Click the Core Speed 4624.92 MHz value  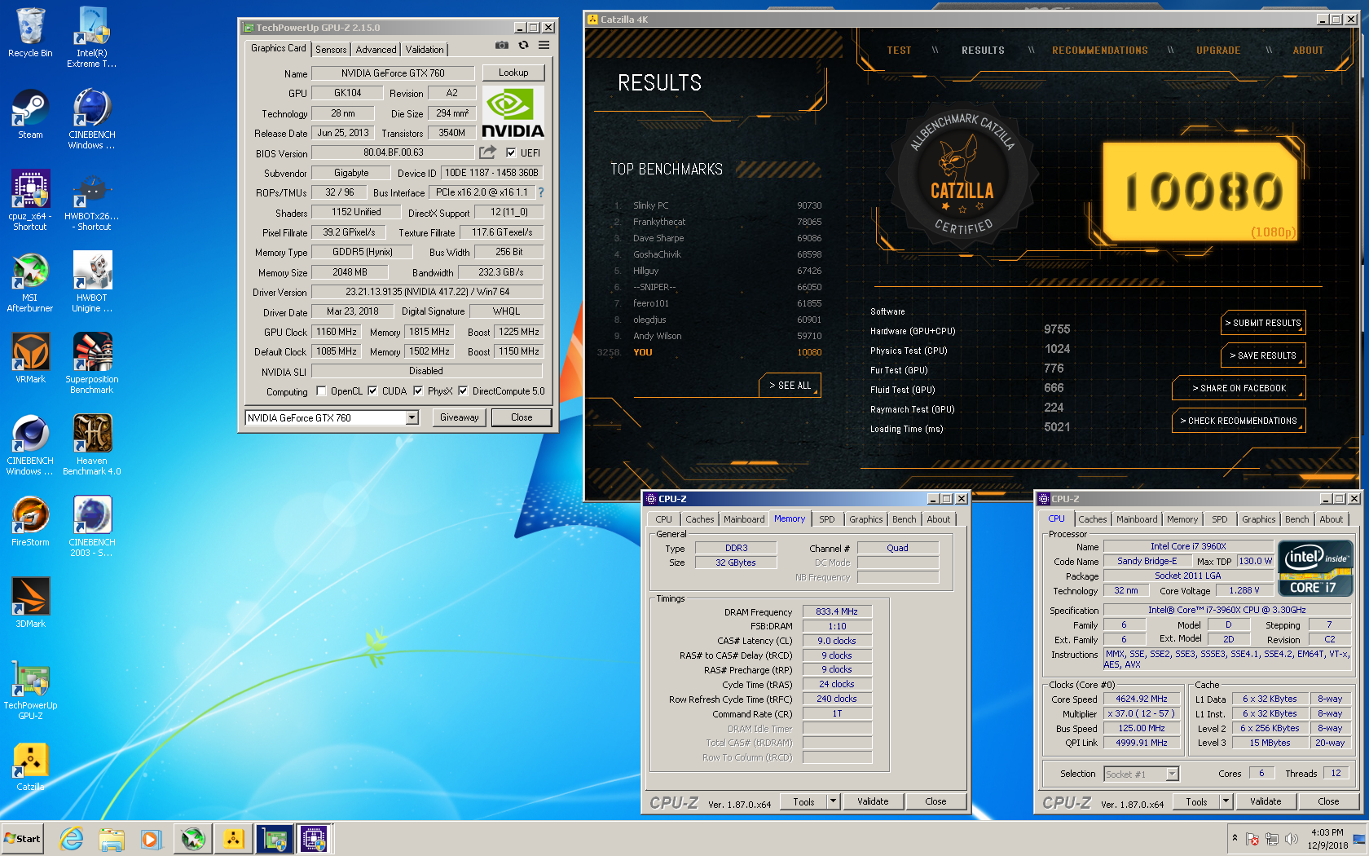click(1141, 699)
